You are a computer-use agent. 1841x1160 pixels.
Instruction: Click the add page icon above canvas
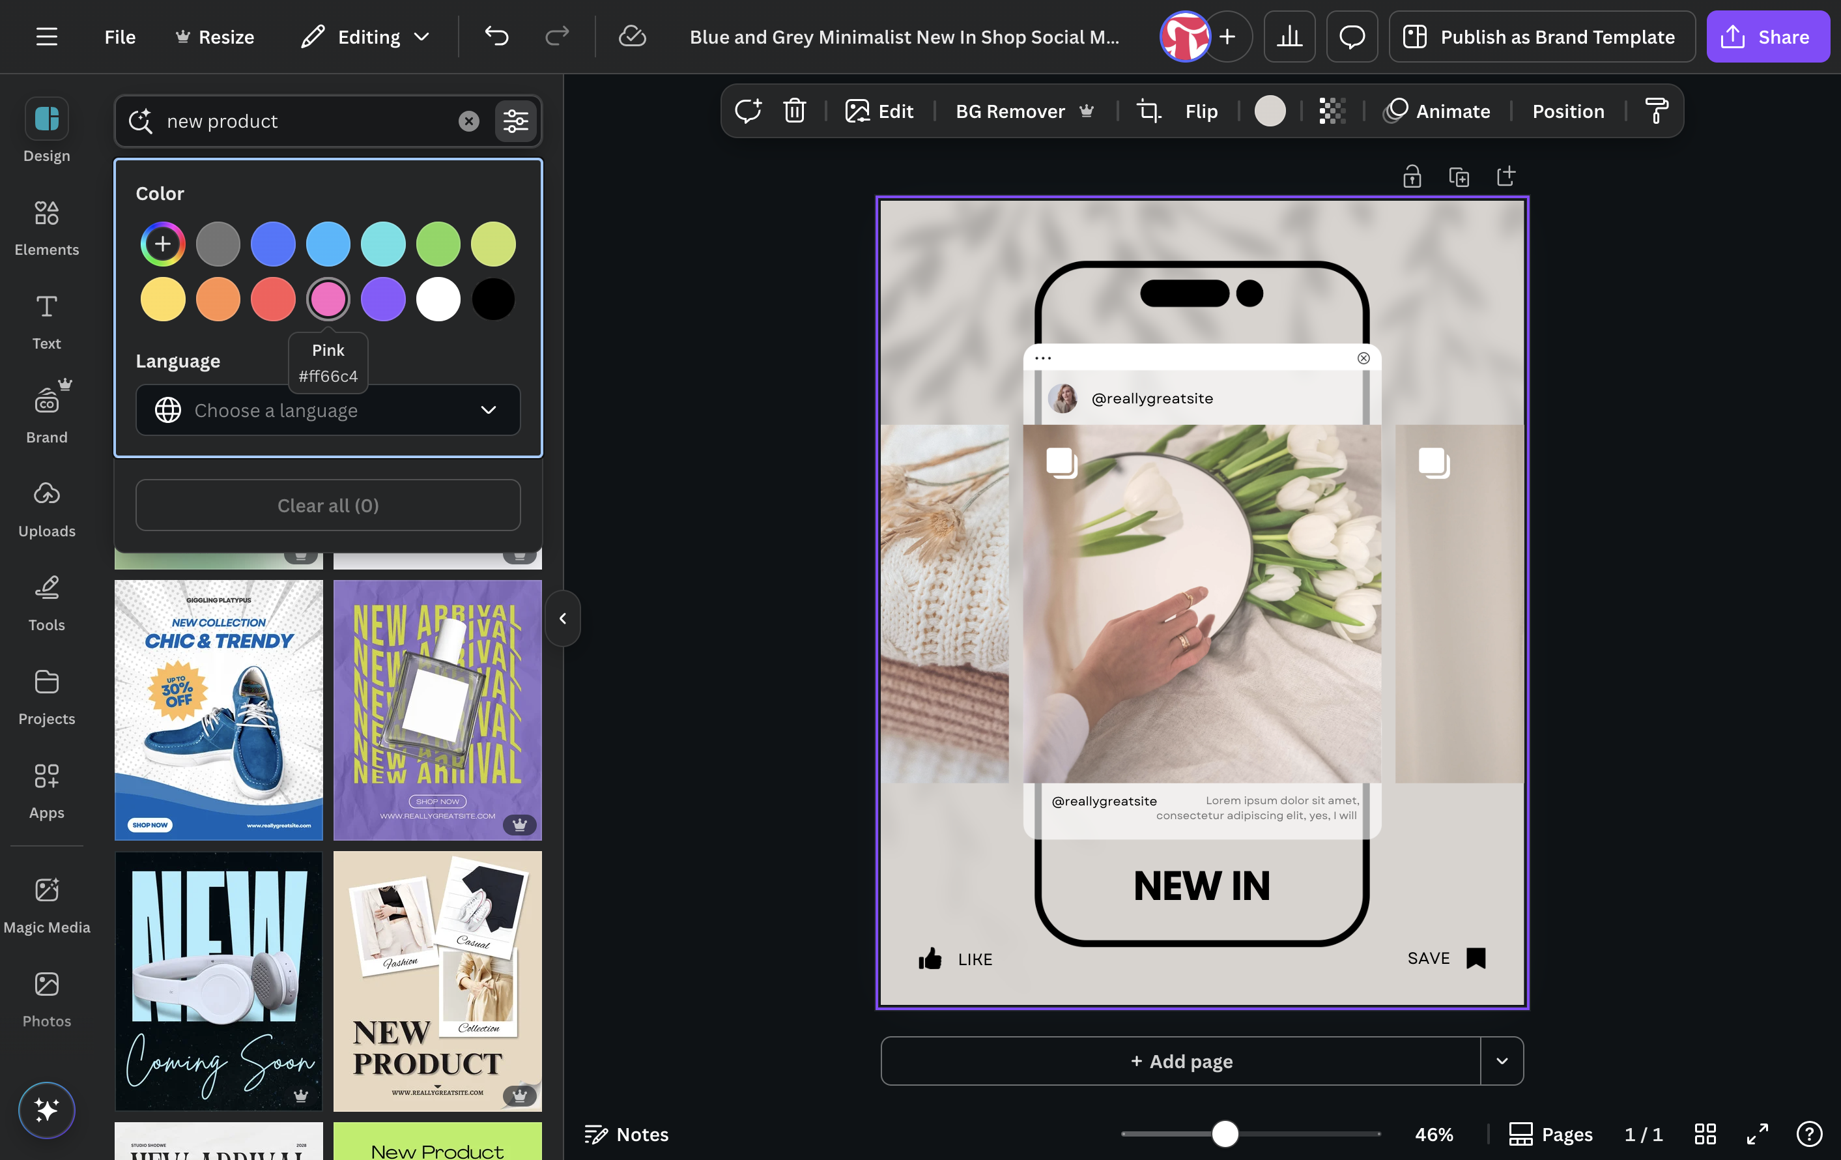[1506, 177]
